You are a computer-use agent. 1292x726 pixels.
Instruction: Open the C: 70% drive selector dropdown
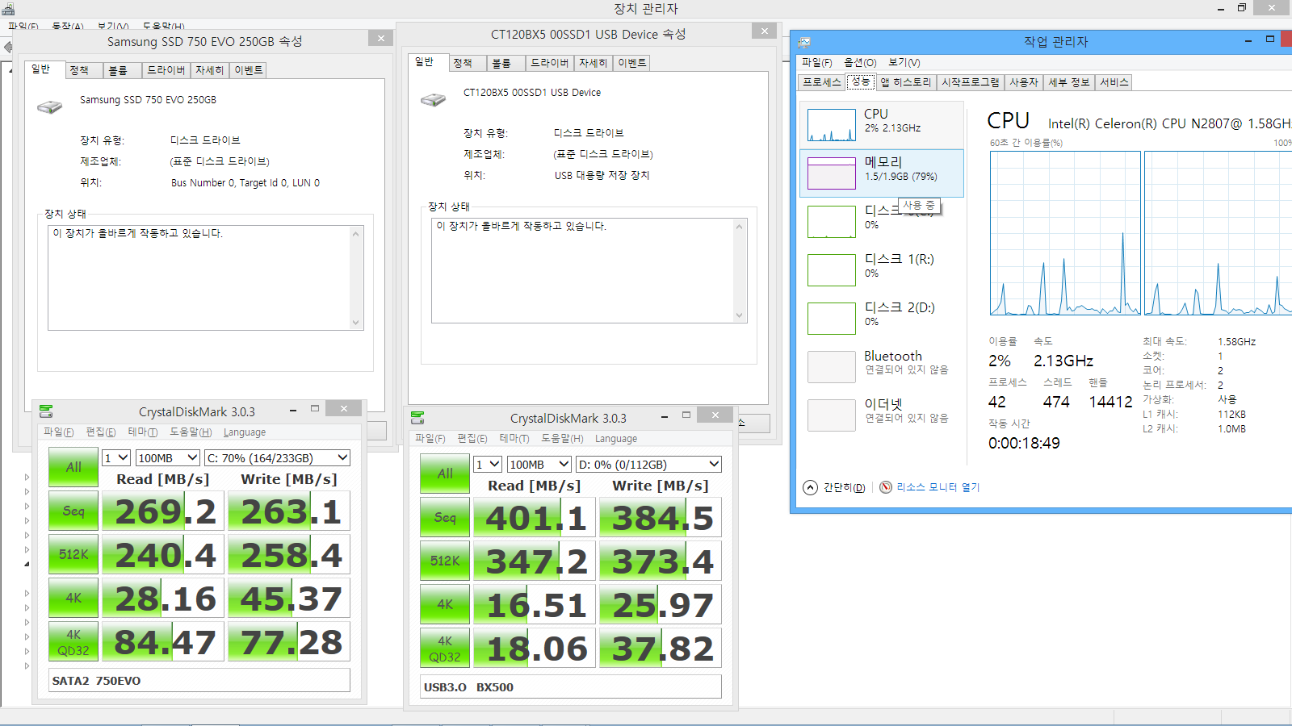point(277,457)
